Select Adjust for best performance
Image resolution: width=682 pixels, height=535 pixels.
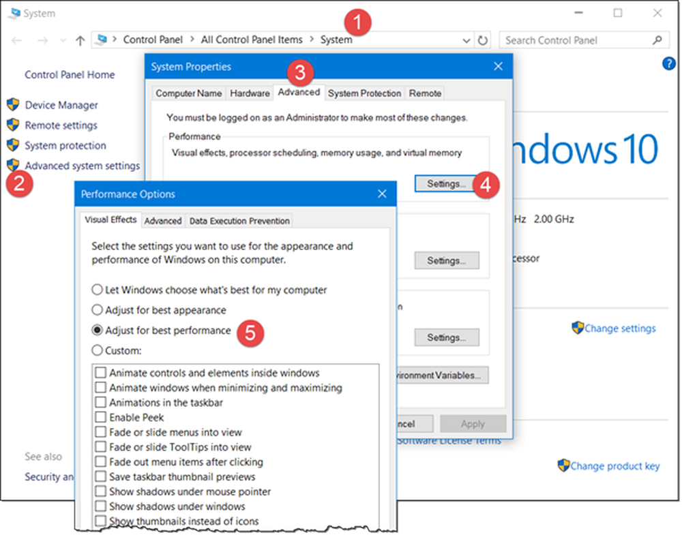pyautogui.click(x=97, y=331)
